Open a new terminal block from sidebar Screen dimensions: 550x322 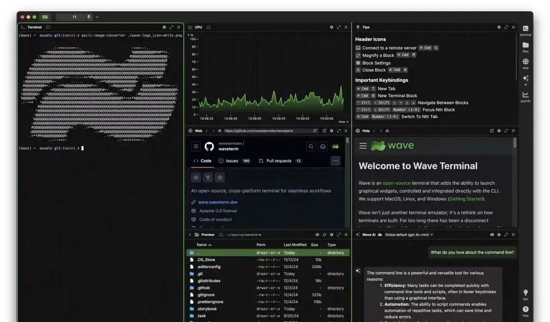pyautogui.click(x=526, y=30)
